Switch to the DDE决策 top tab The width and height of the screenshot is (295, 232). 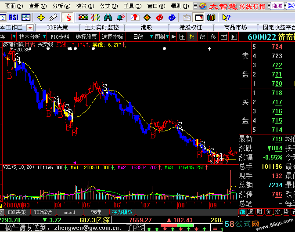(58, 28)
